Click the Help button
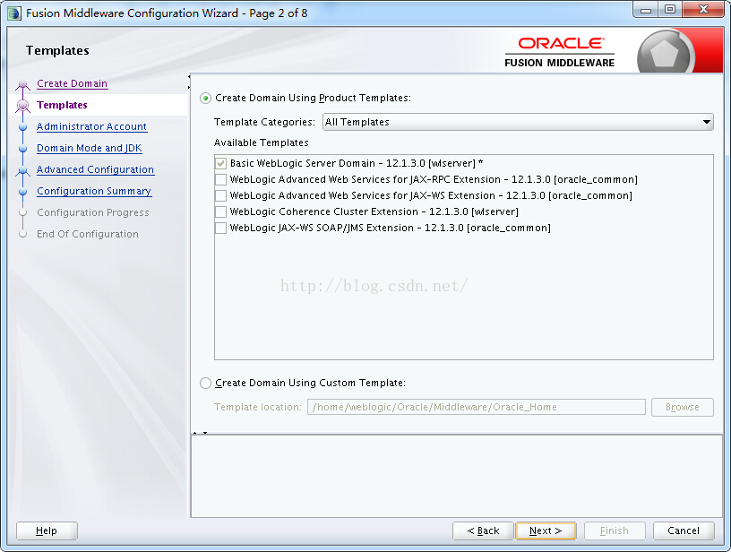731x552 pixels. click(47, 530)
